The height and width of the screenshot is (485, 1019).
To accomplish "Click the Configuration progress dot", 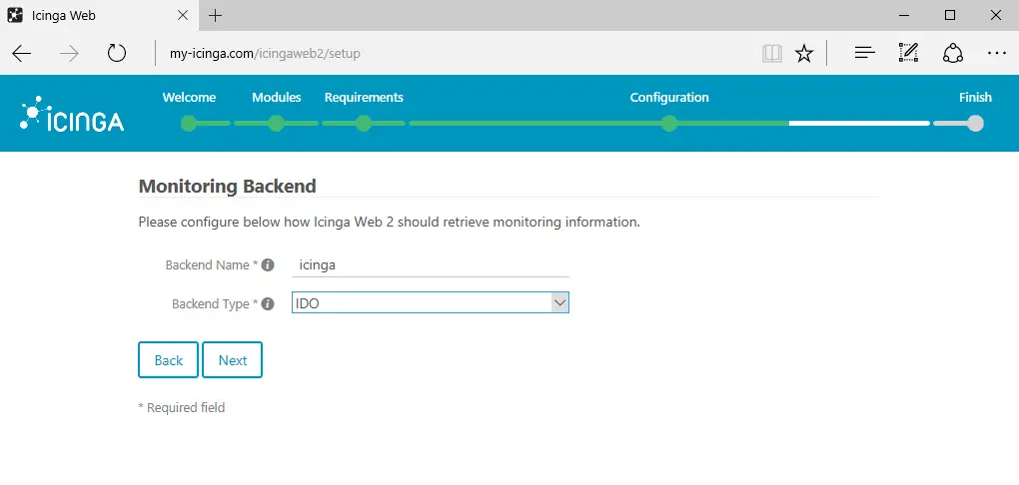I will [669, 124].
